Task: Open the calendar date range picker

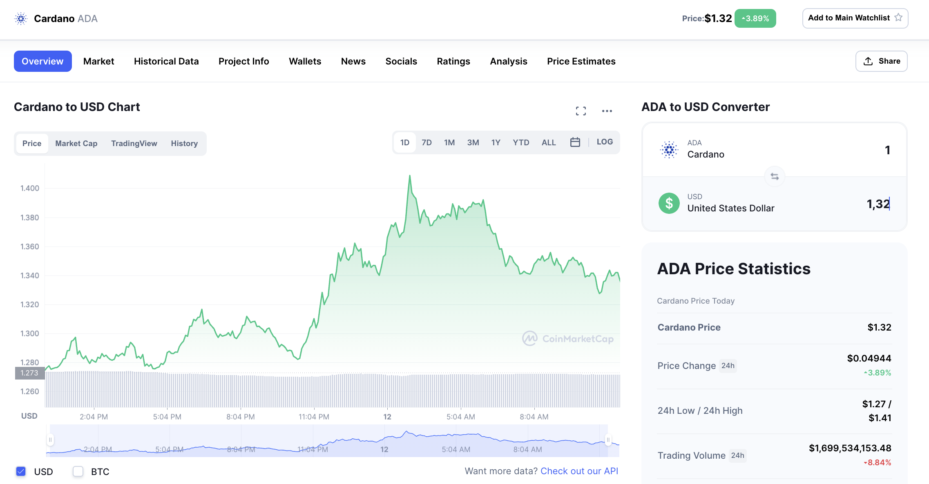Action: point(575,142)
